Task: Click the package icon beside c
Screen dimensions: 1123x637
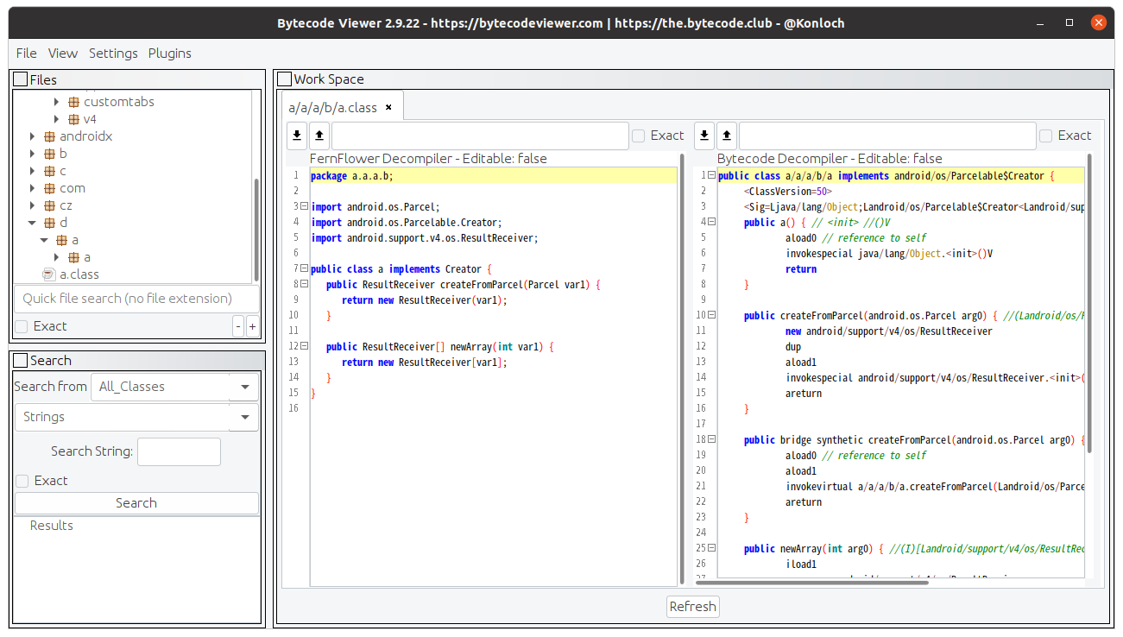Action: 49,171
